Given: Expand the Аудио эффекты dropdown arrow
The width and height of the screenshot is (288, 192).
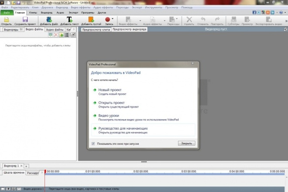Looking at the screenshot, I should (165, 21).
